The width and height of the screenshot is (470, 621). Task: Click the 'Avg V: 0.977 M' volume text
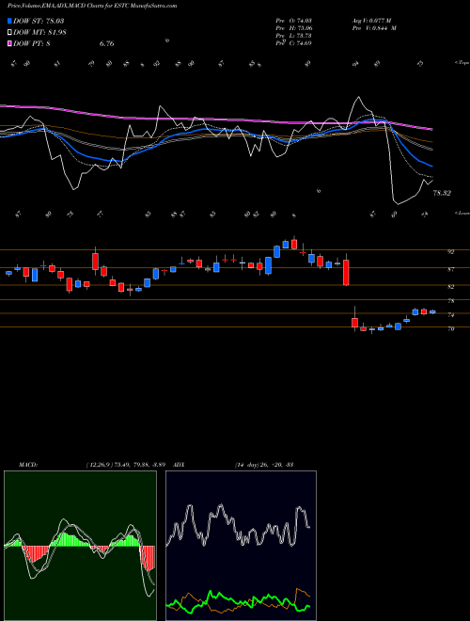(371, 20)
